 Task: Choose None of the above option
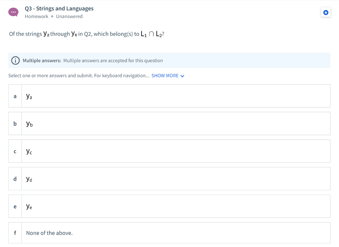169,233
